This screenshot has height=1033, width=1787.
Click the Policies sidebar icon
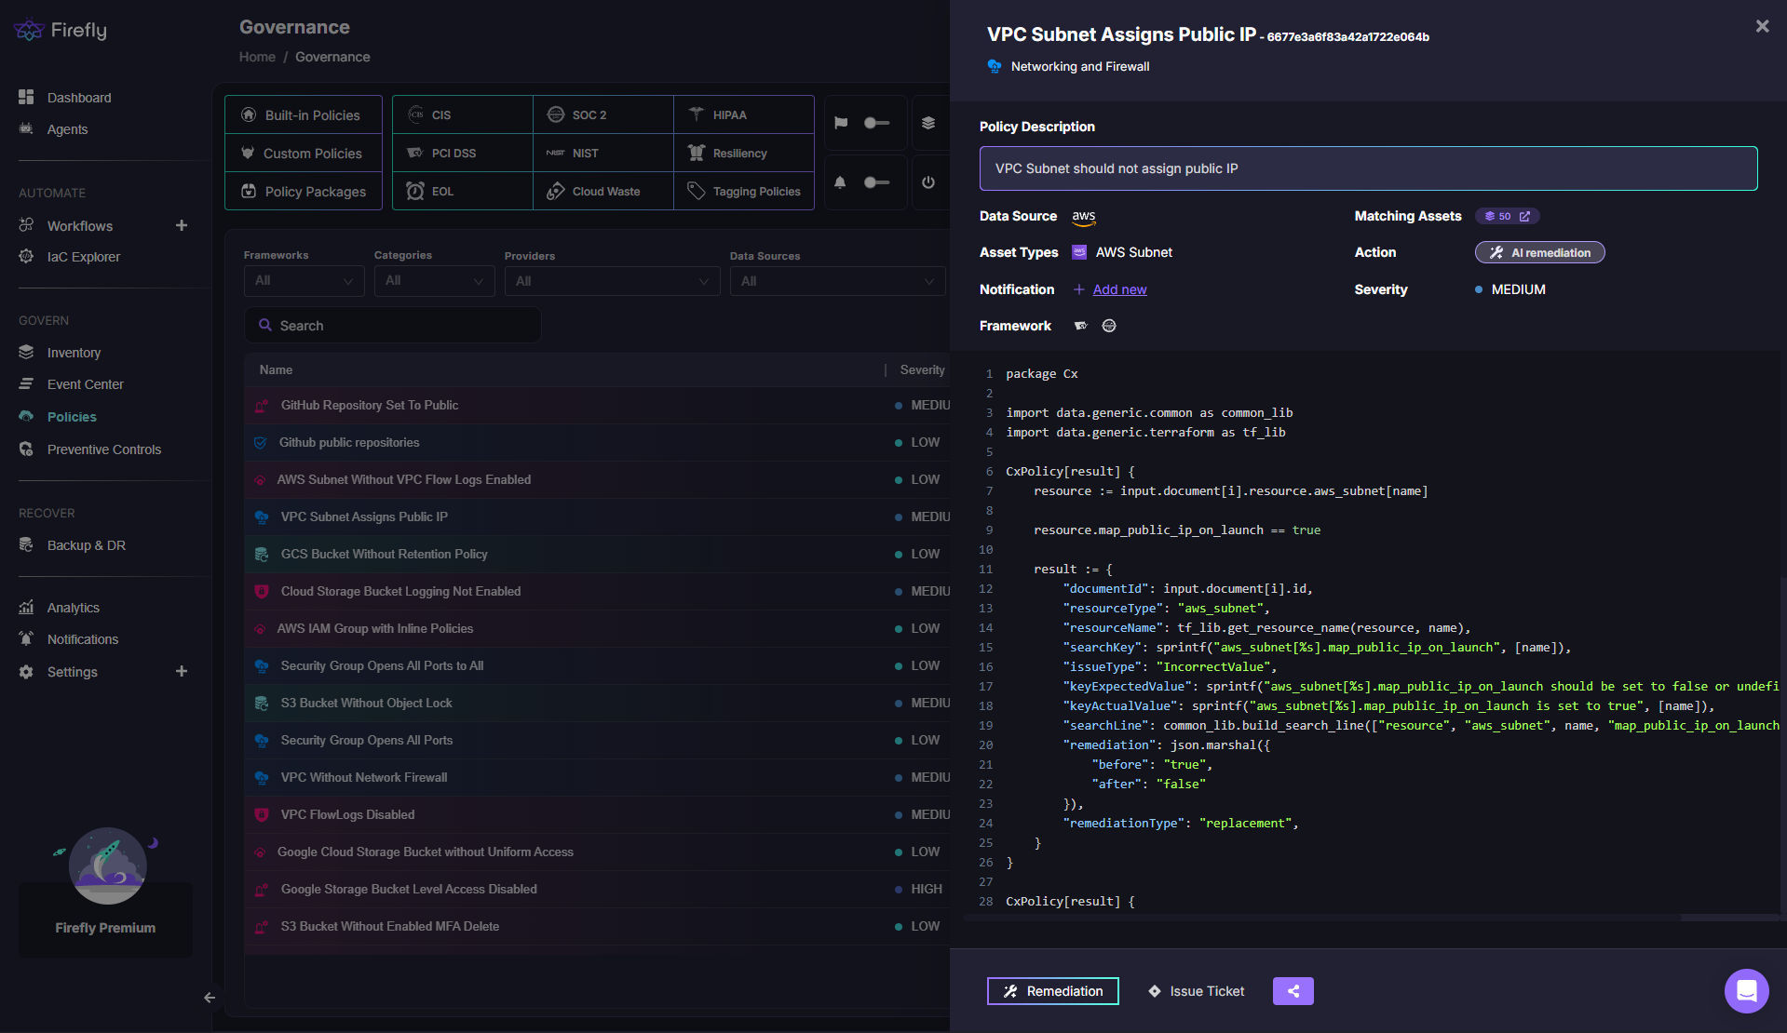tap(26, 416)
